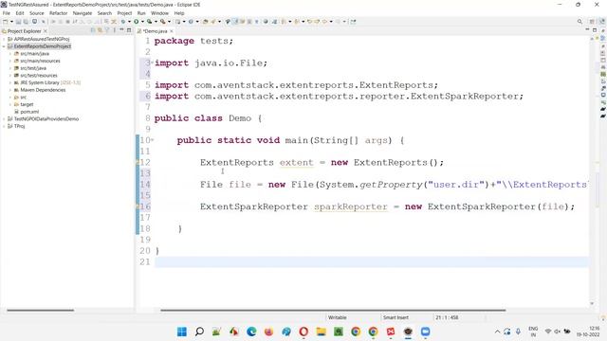Collapse the imports fold marker on line 3
Screen dimensions: 607x341
(x=152, y=63)
